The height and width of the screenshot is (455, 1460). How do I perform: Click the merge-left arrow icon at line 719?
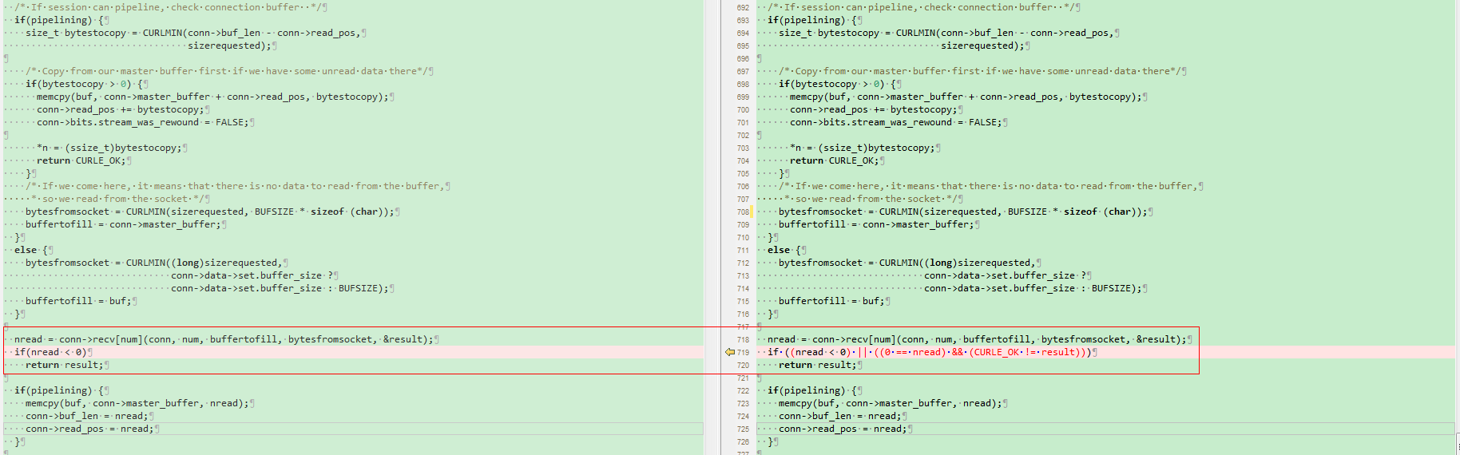pos(729,352)
